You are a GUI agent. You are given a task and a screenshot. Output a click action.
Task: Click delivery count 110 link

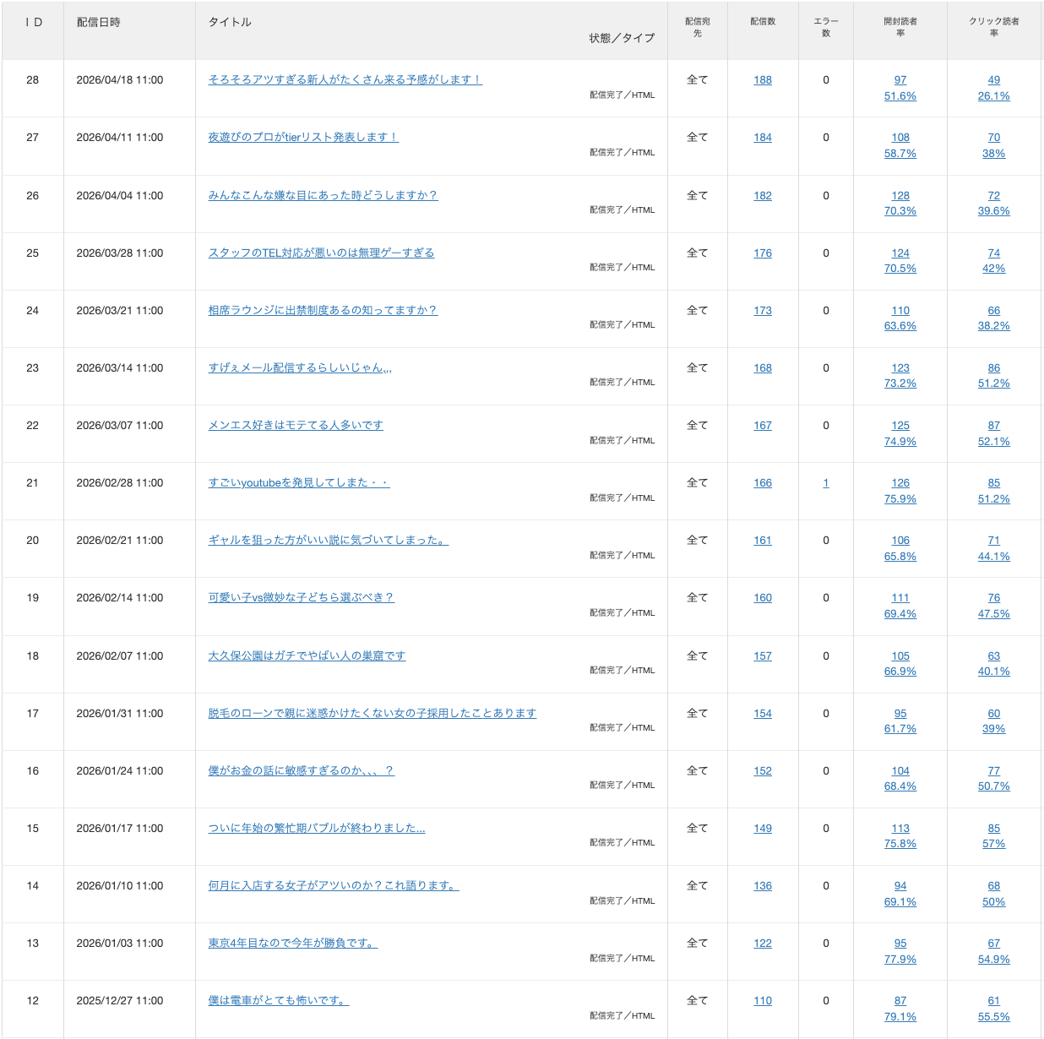762,1001
